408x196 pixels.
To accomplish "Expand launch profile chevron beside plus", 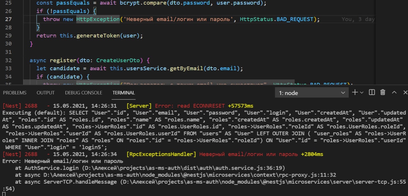I will click(x=362, y=92).
